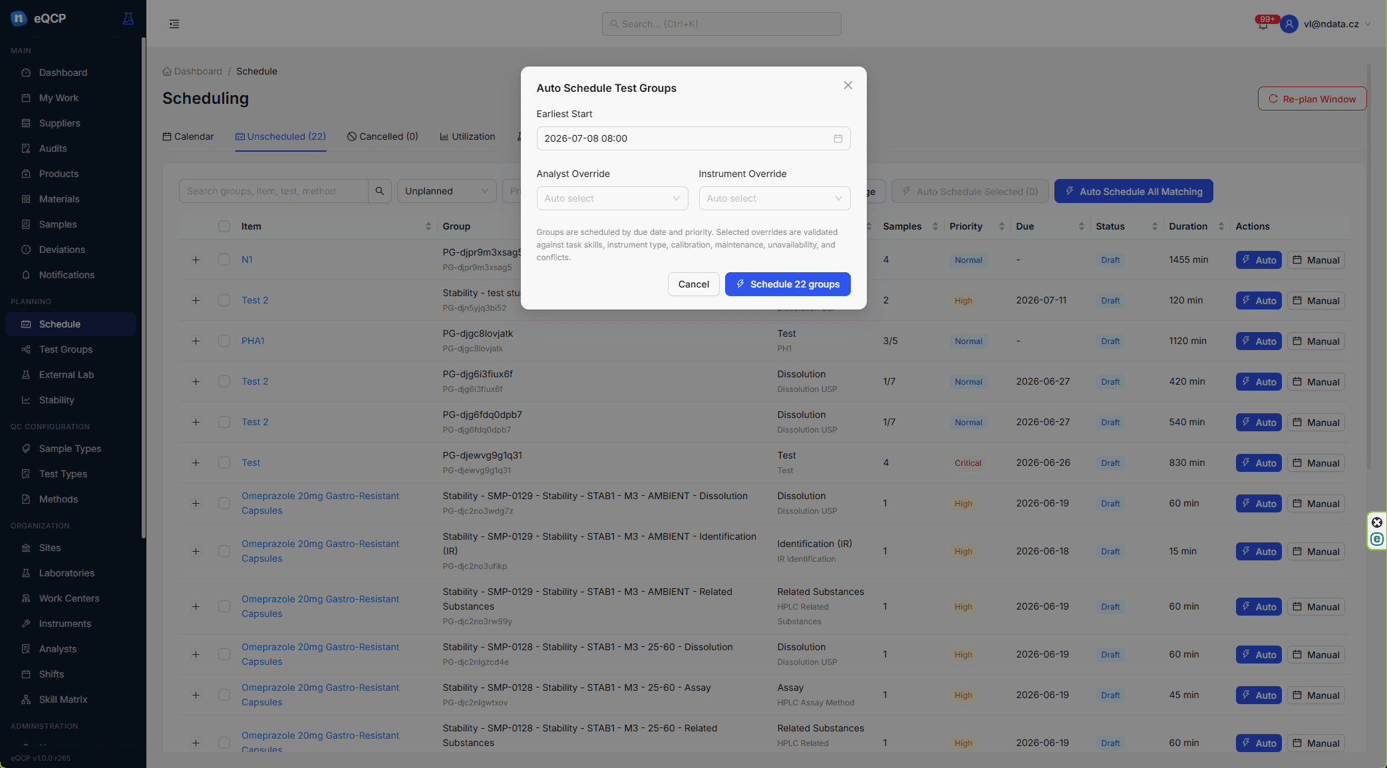The image size is (1387, 768).
Task: Open Samples in the sidebar menu
Action: point(58,224)
